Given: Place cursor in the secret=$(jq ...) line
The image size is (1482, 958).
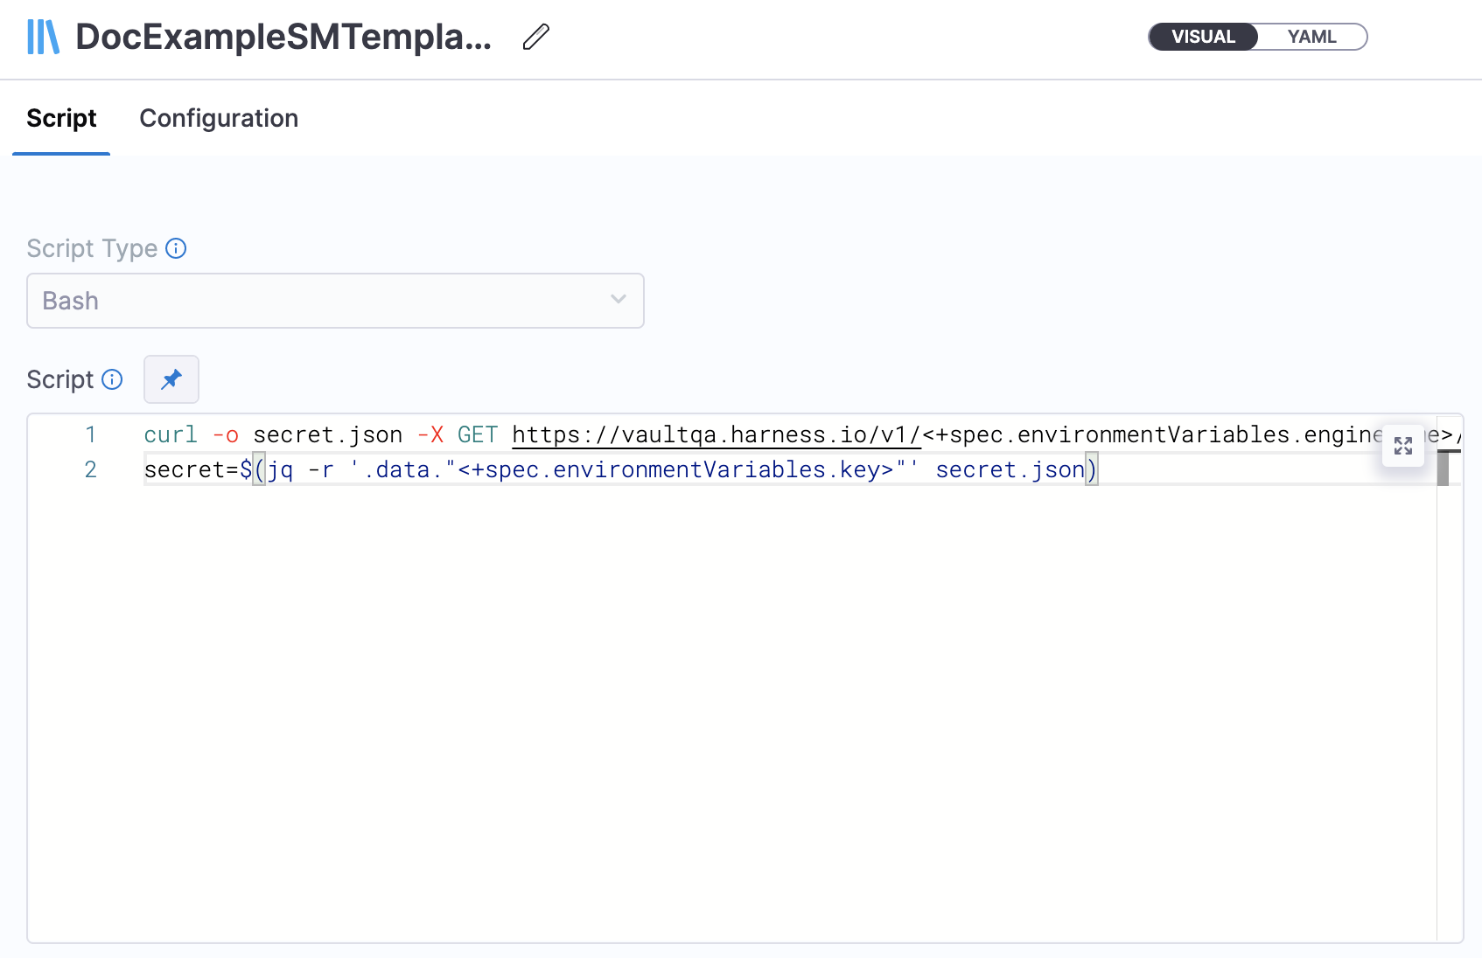Looking at the screenshot, I should pyautogui.click(x=612, y=470).
